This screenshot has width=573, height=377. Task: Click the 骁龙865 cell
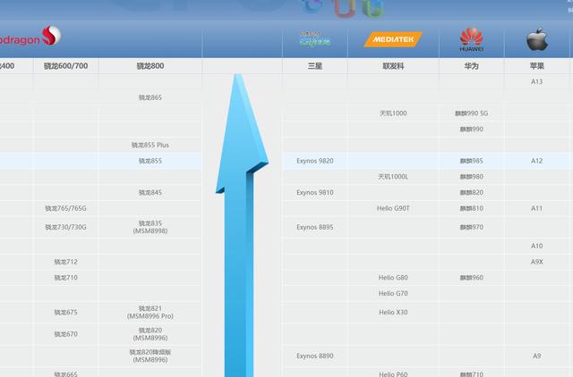point(150,97)
